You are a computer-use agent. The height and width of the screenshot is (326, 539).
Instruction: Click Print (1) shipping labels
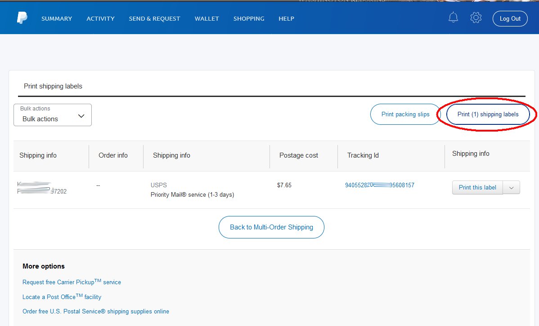[488, 114]
